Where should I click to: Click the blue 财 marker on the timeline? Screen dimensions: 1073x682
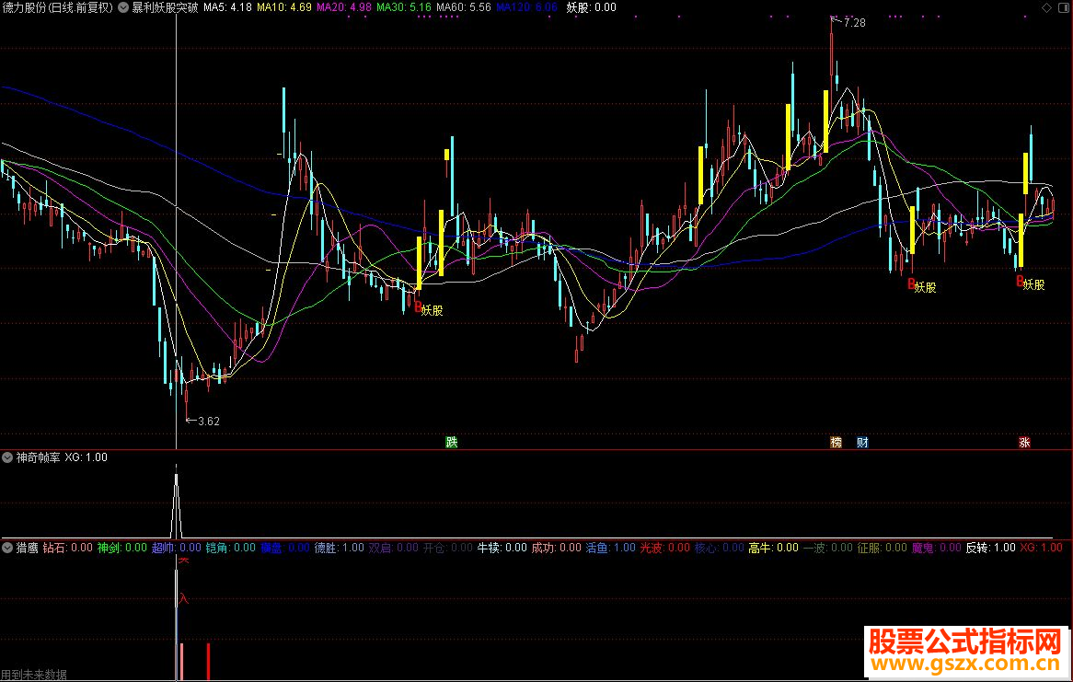click(x=862, y=443)
